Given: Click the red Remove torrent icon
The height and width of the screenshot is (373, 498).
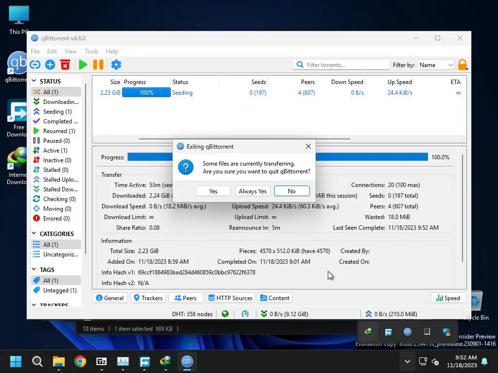Looking at the screenshot, I should pos(65,65).
